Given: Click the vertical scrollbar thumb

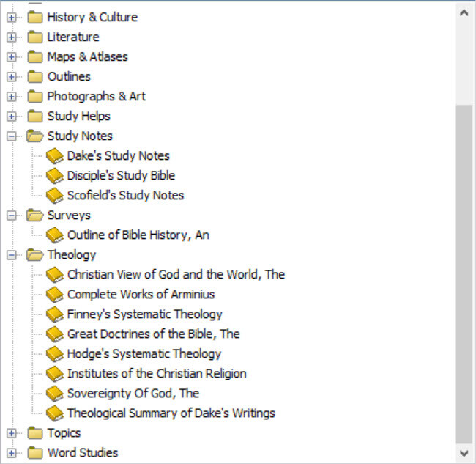Looking at the screenshot, I should [x=464, y=274].
